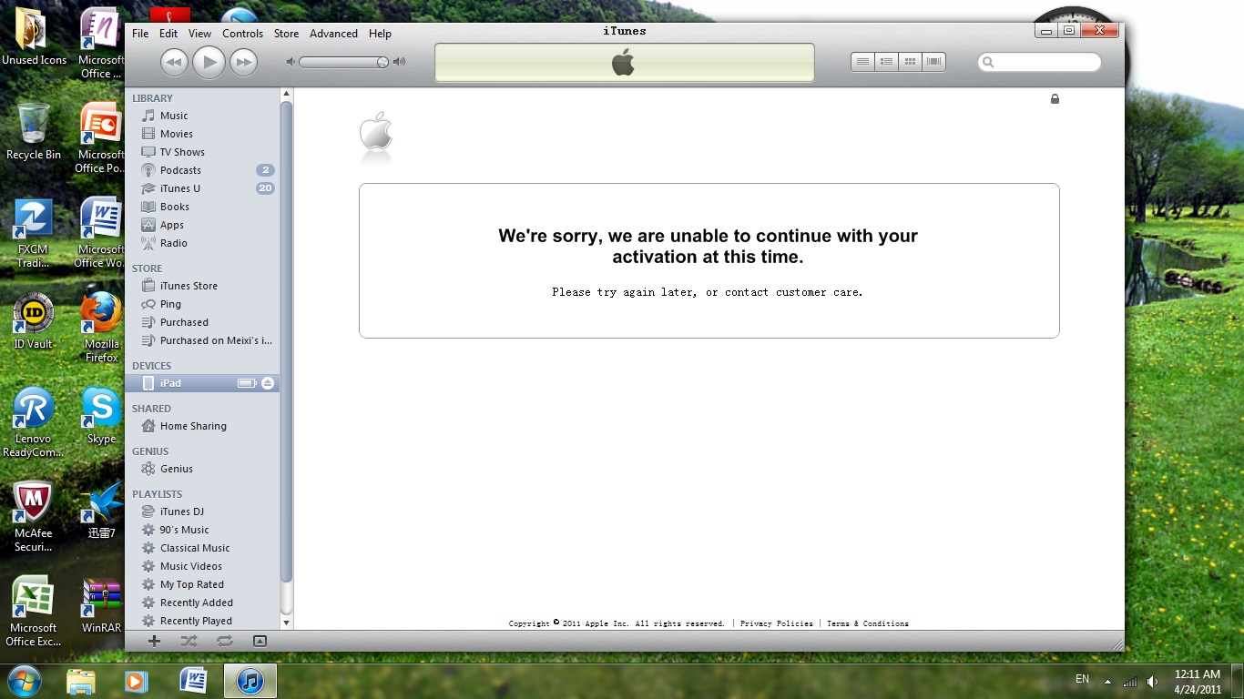Open the Windows Start menu
1244x699 pixels.
coord(24,681)
